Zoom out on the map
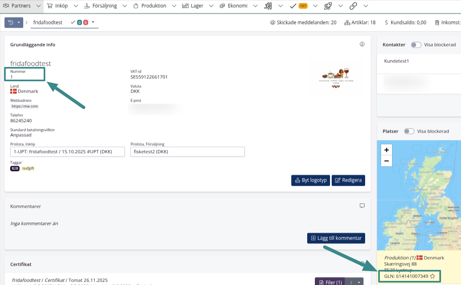Screen dimensions: 461x285 coord(386,161)
